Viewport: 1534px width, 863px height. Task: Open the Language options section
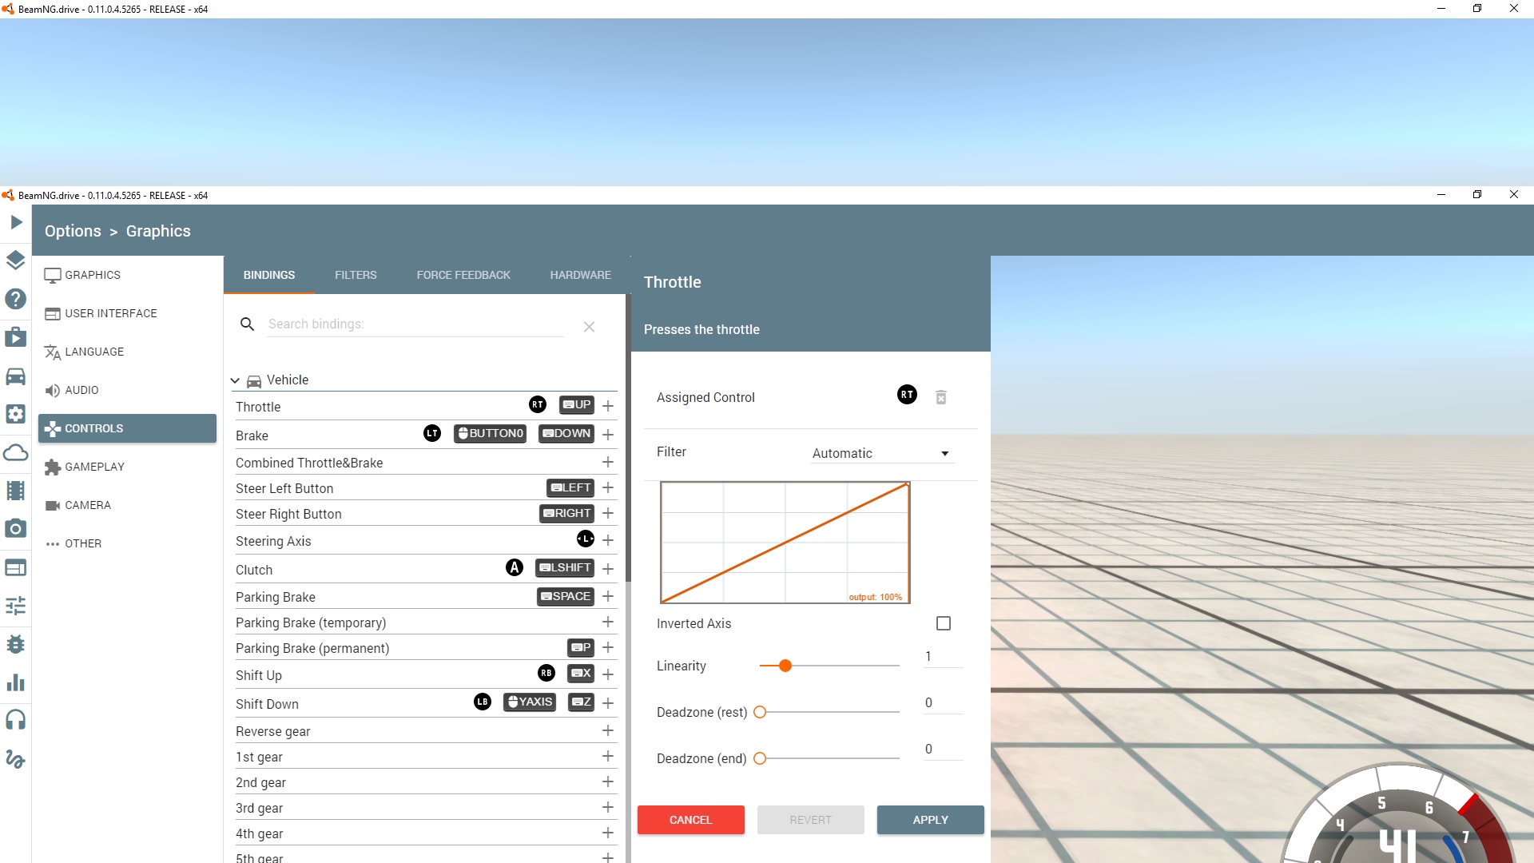click(128, 352)
